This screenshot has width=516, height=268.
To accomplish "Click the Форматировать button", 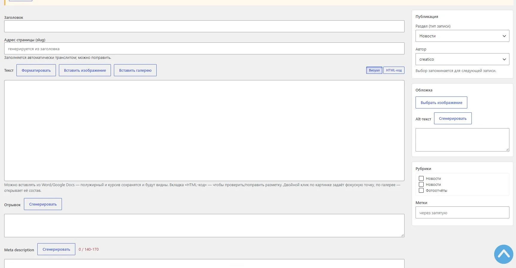I will 36,70.
